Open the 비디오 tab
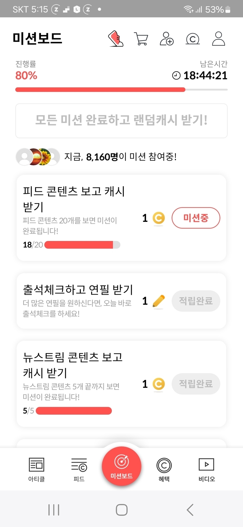Image resolution: width=243 pixels, height=527 pixels. click(206, 469)
